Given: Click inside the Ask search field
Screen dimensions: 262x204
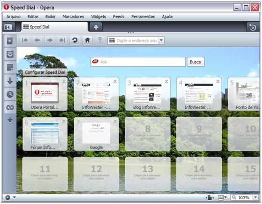Looking at the screenshot, I should click(x=138, y=62).
